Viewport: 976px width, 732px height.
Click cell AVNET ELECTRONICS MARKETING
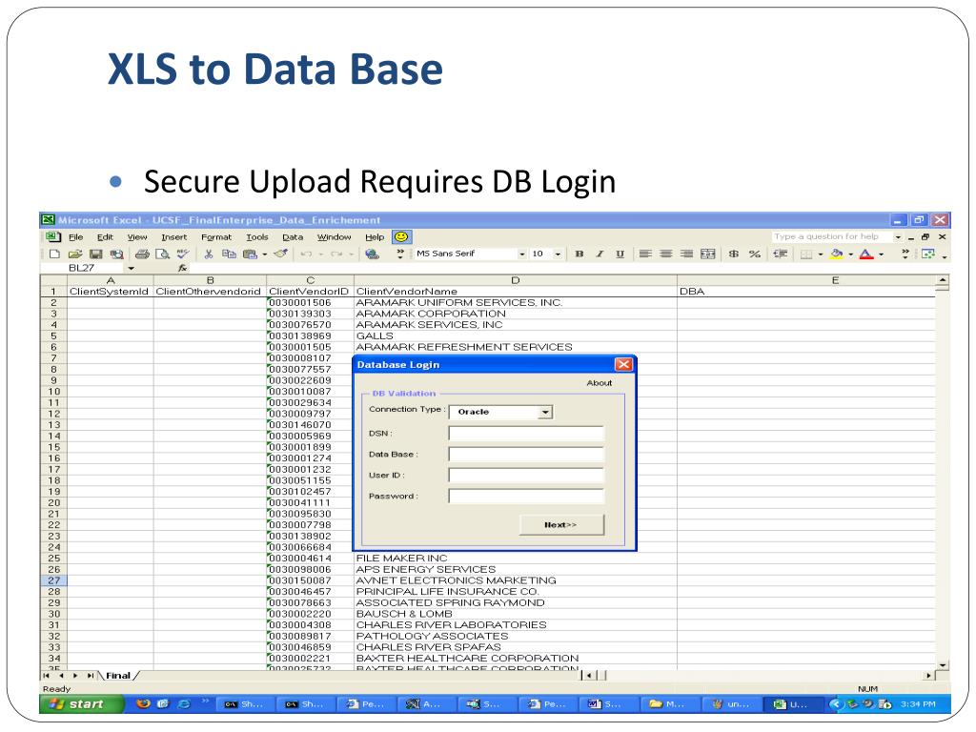[x=516, y=580]
